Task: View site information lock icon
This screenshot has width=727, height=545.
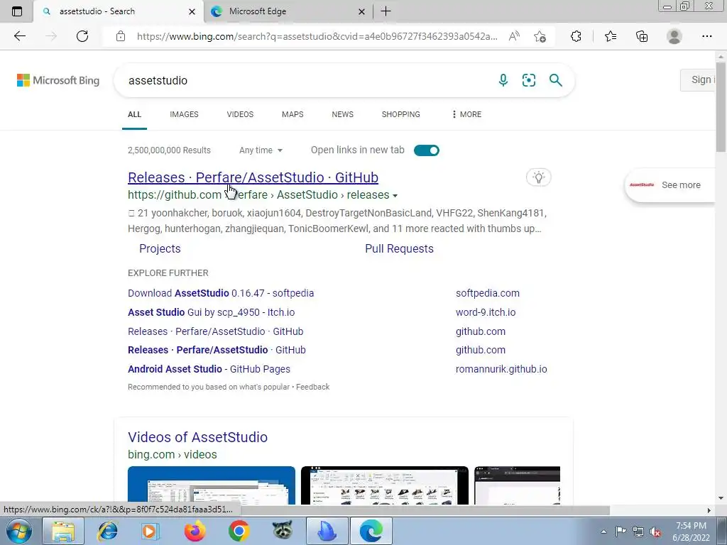Action: coord(121,36)
